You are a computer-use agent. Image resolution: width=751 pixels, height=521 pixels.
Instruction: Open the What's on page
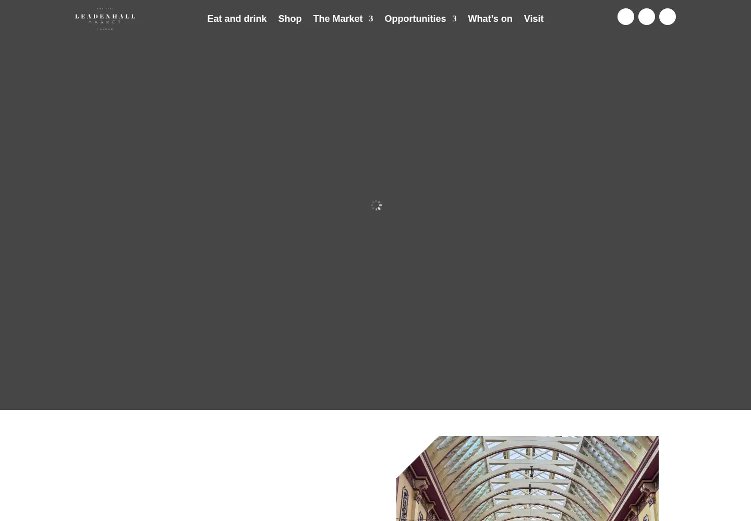click(x=490, y=19)
